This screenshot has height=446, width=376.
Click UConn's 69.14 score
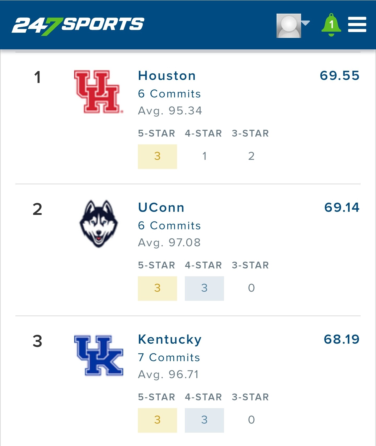click(x=342, y=208)
